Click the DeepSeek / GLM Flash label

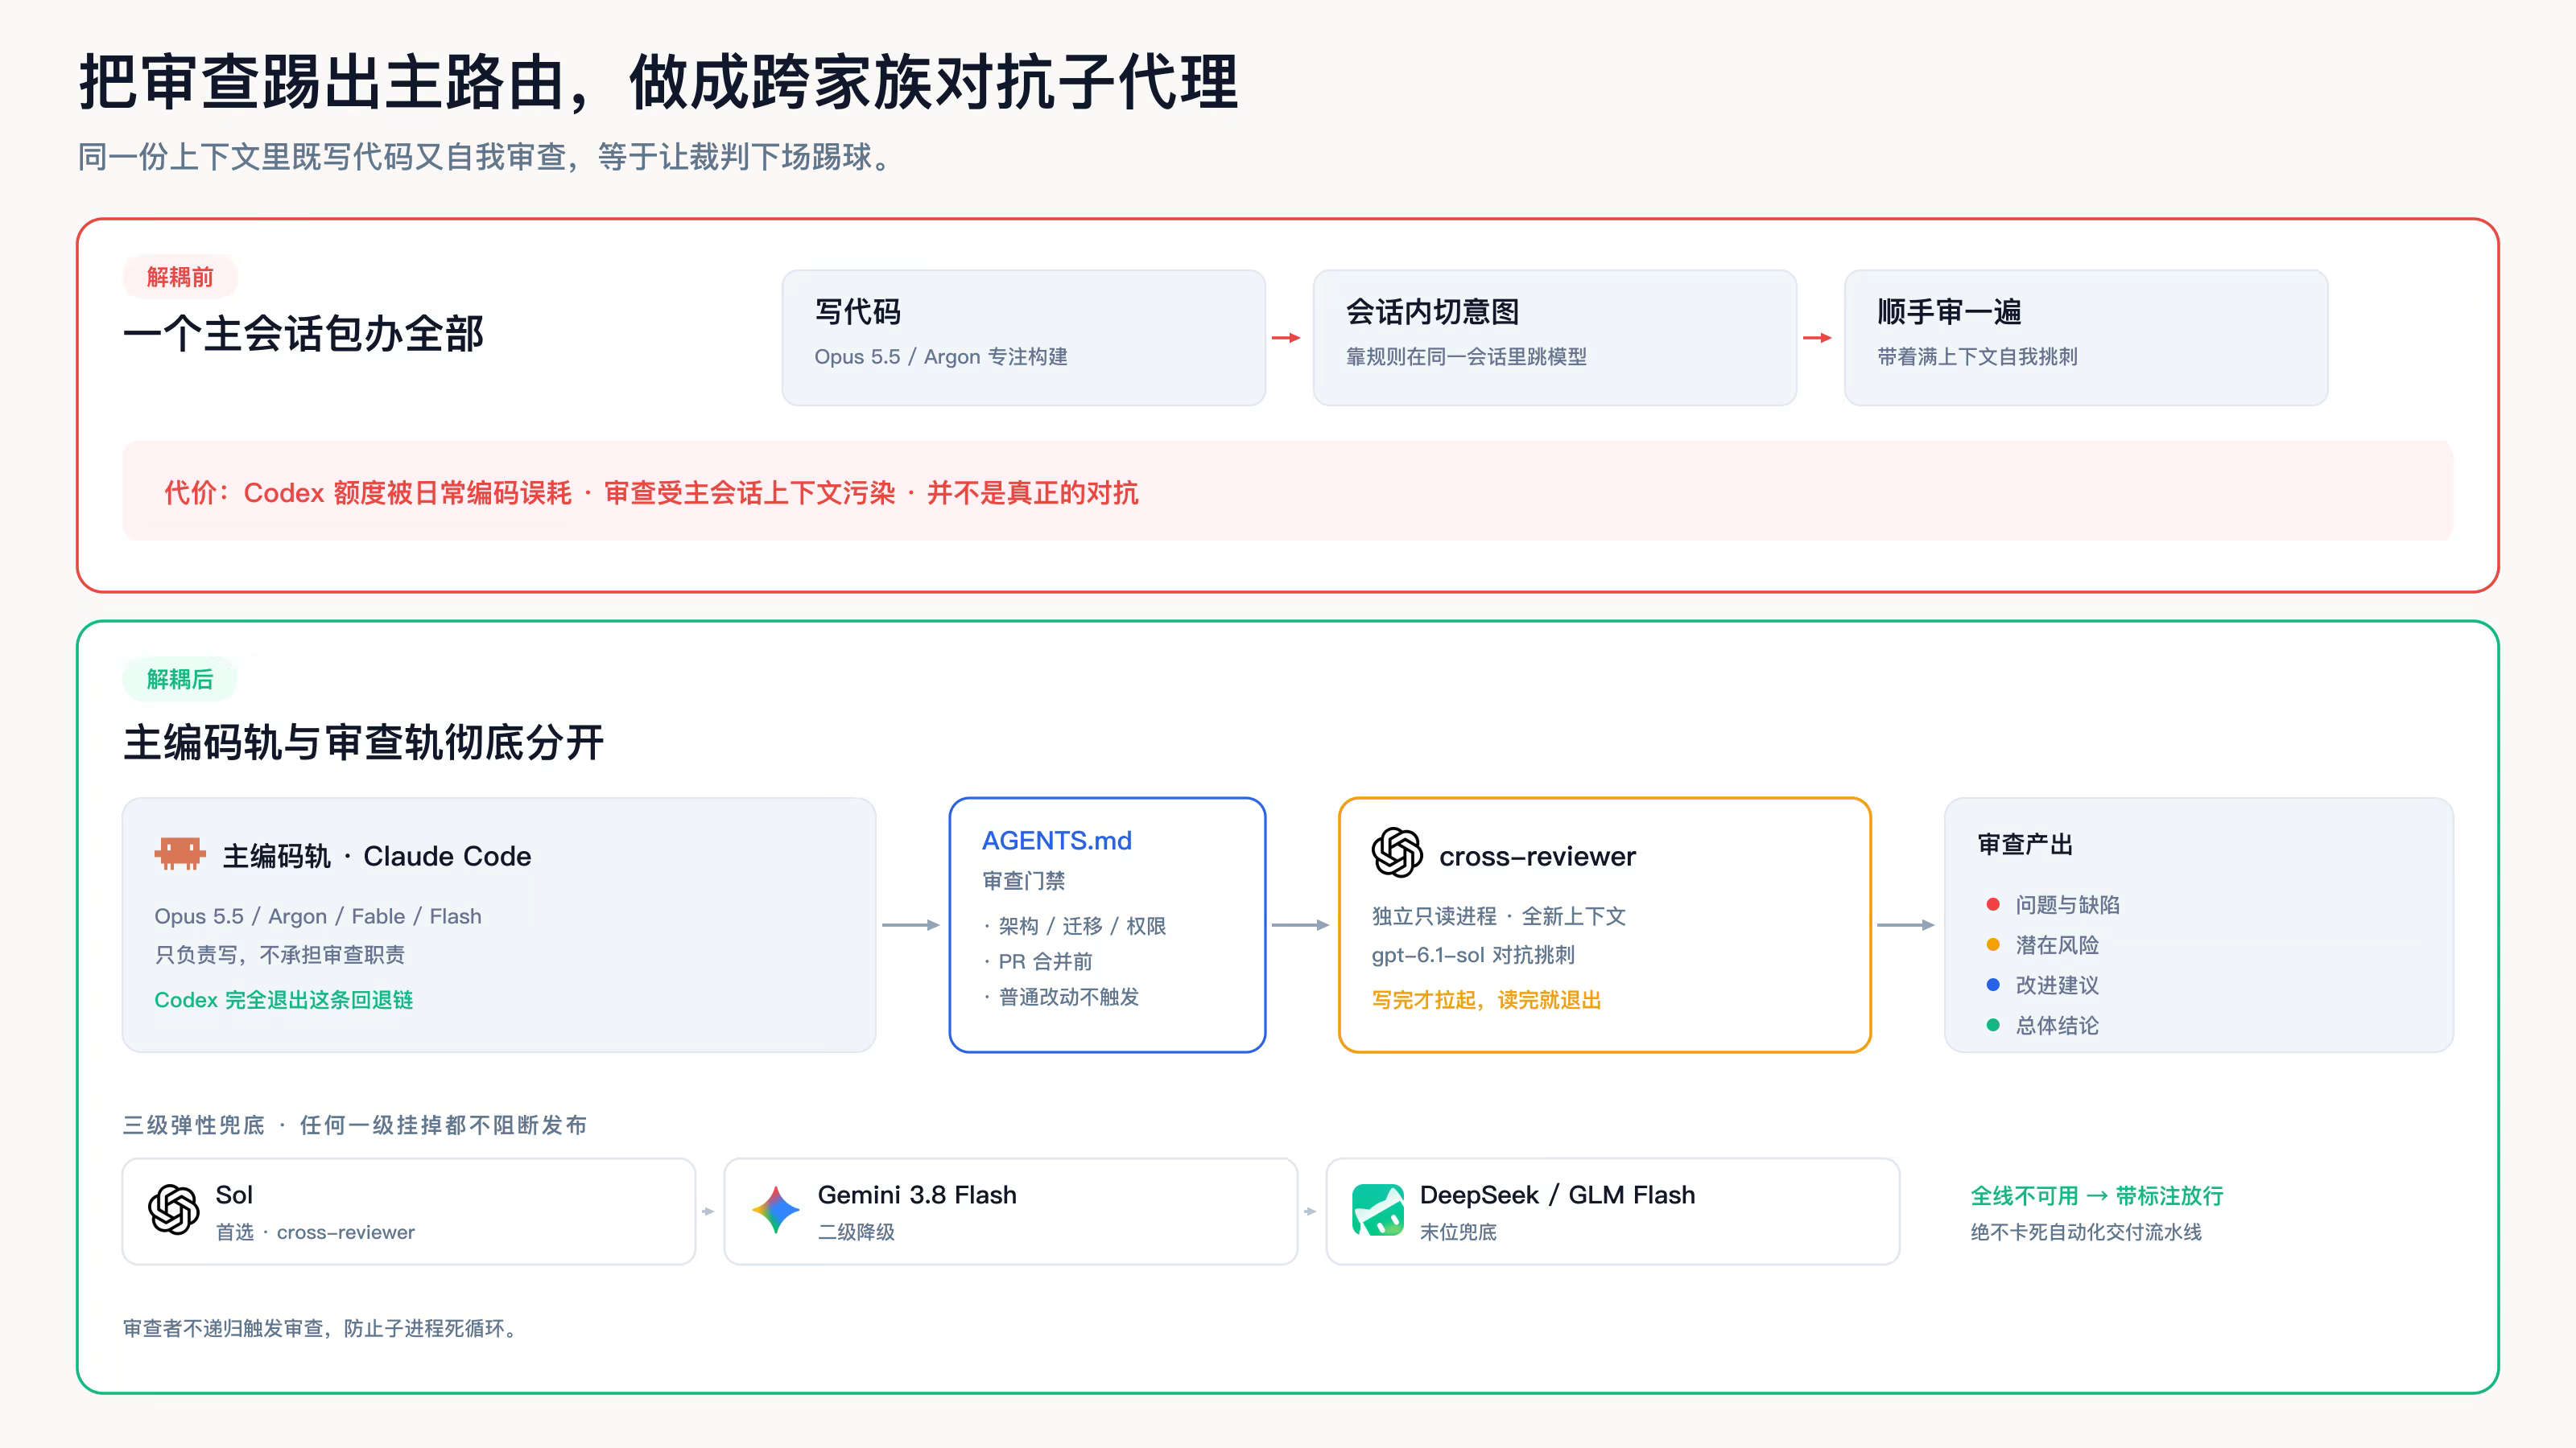(1557, 1195)
